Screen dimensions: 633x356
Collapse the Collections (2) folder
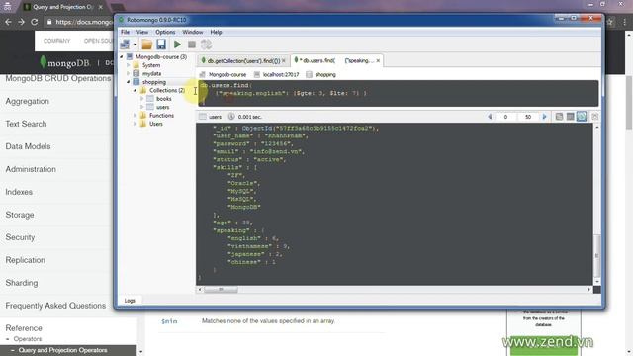click(x=136, y=90)
